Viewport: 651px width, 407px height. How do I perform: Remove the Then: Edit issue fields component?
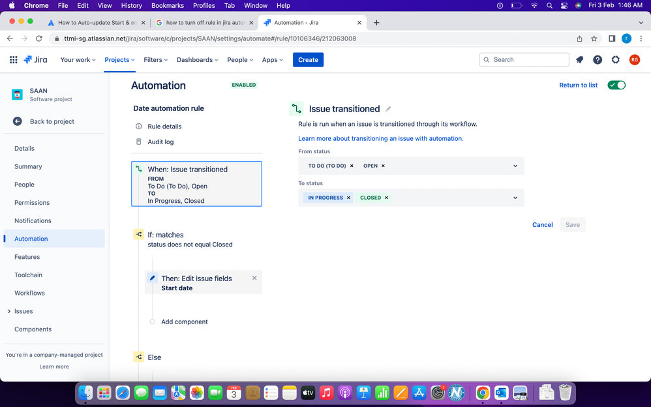click(x=254, y=278)
